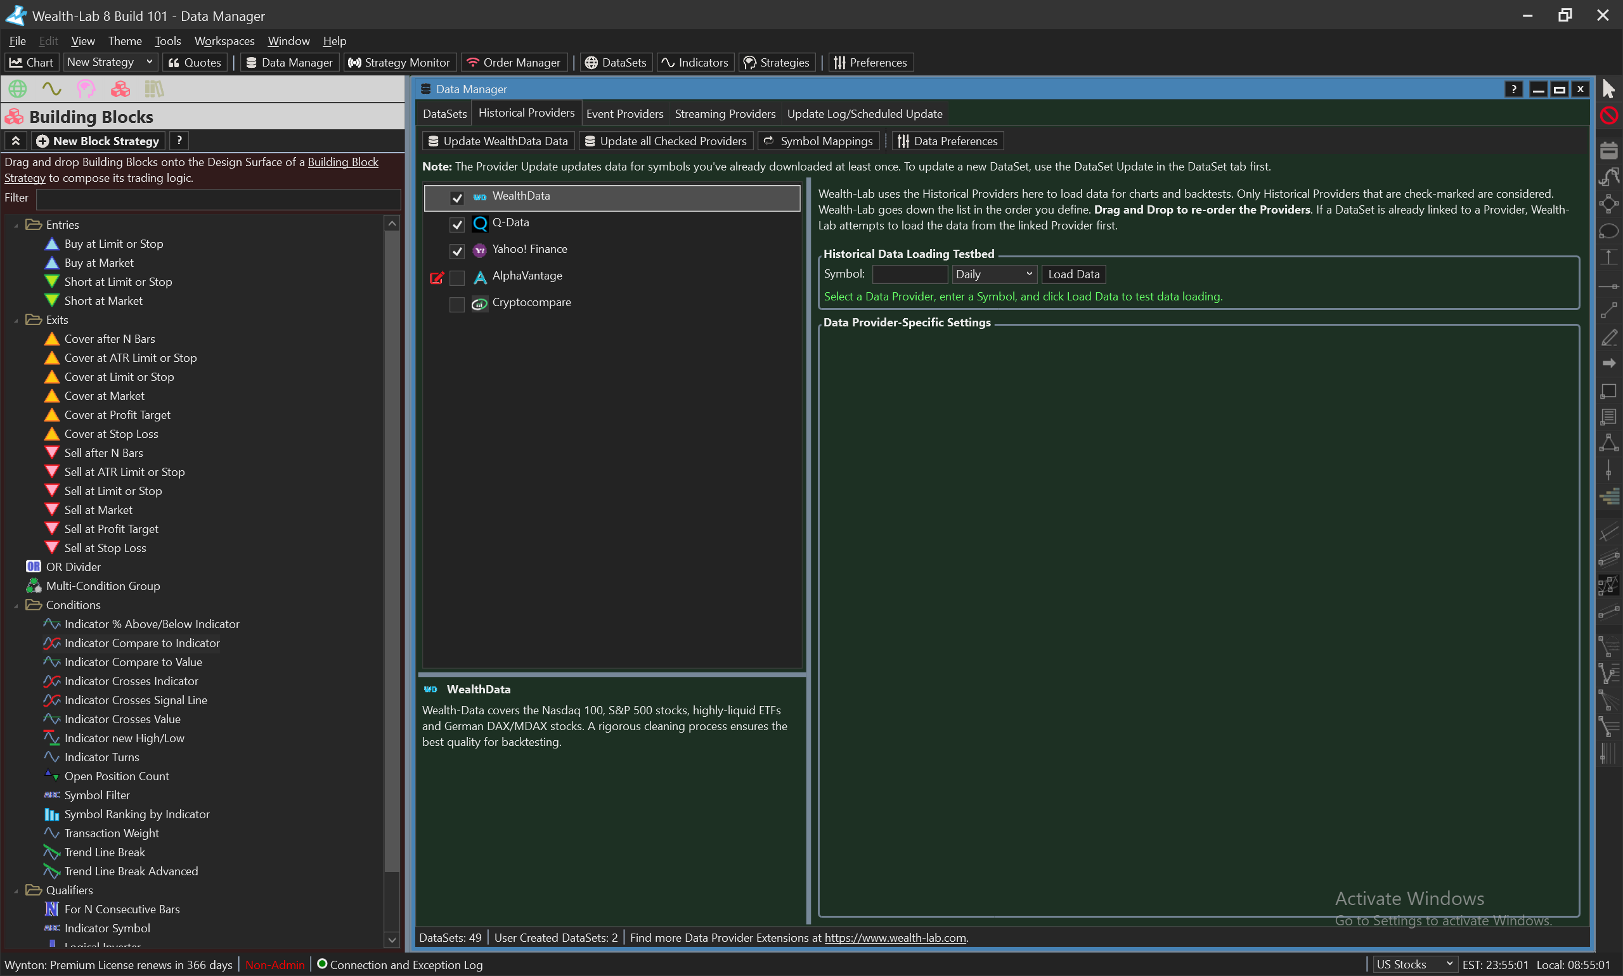Viewport: 1623px width, 976px height.
Task: Click the red AlphaVantage edit icon
Action: pos(436,278)
